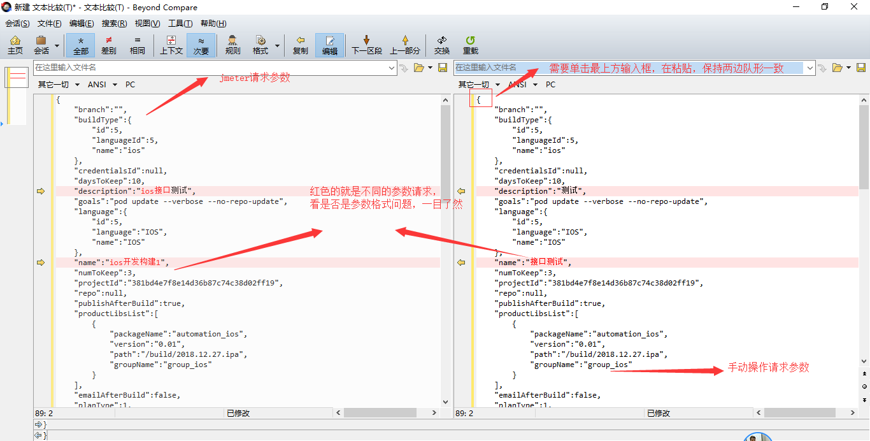This screenshot has width=870, height=441.
Task: Expand the right file name history dropdown
Action: pyautogui.click(x=810, y=68)
